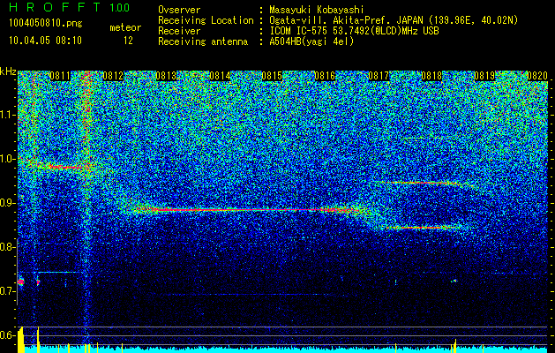Screen dimensions: 555x353
Task: Click the timestamp 10.04.05 08:10
Action: pos(45,41)
